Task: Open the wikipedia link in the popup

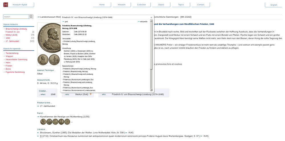Action: 143,21
